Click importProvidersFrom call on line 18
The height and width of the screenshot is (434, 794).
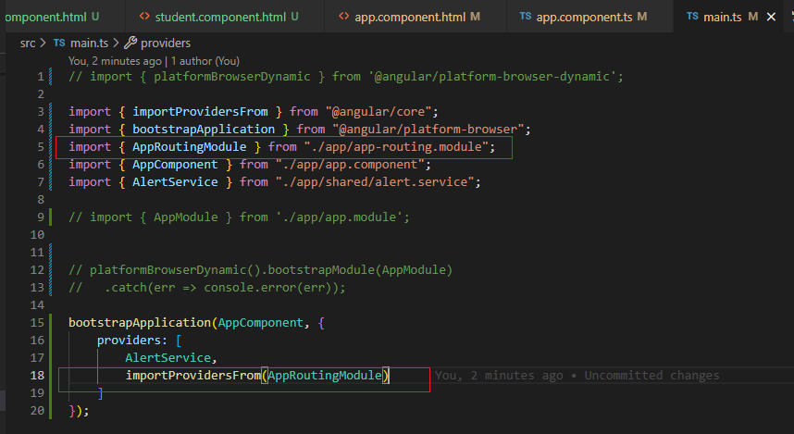[192, 375]
